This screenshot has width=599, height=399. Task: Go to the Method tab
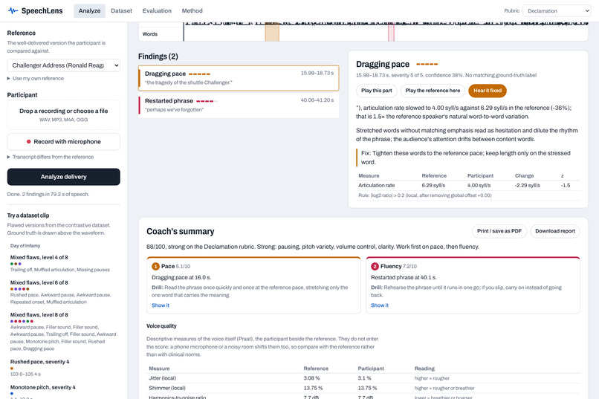point(192,10)
